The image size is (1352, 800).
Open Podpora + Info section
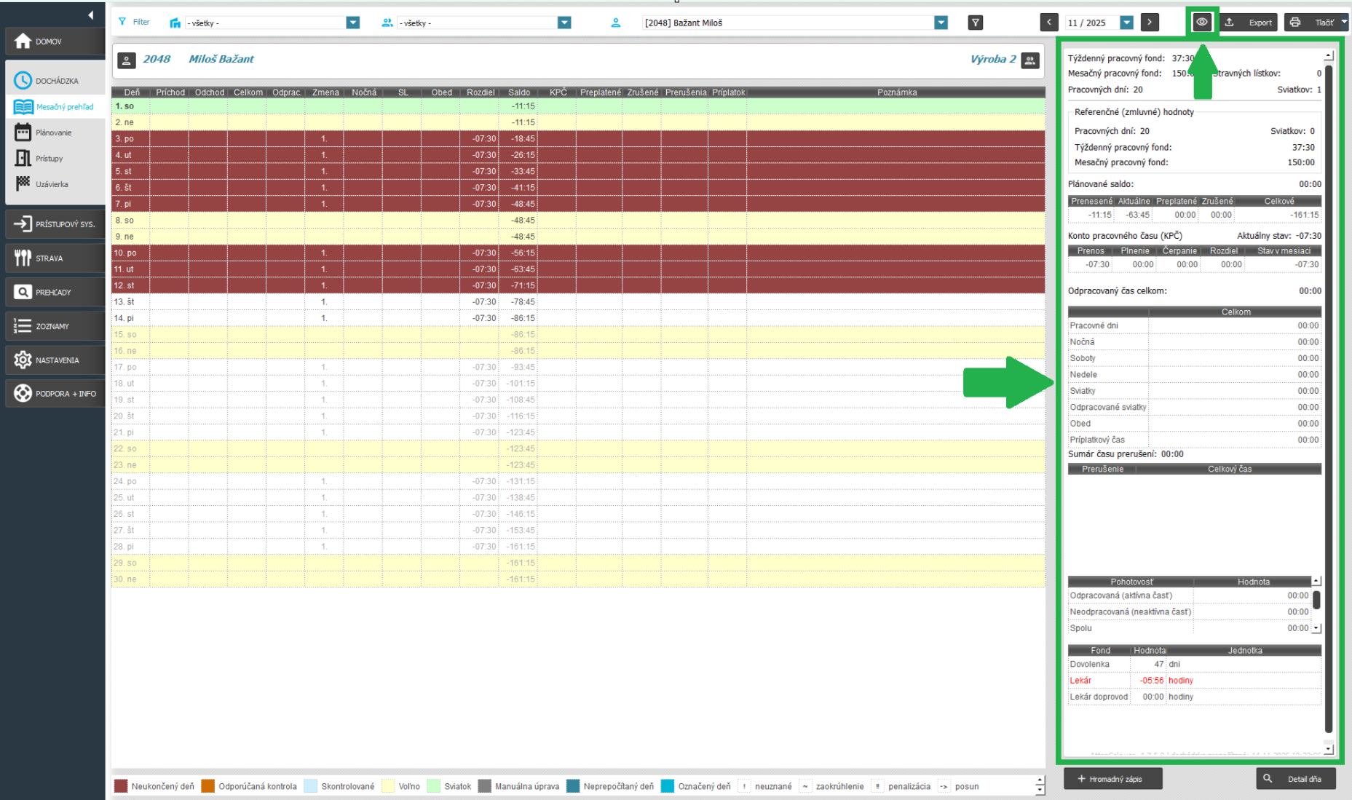pos(55,394)
